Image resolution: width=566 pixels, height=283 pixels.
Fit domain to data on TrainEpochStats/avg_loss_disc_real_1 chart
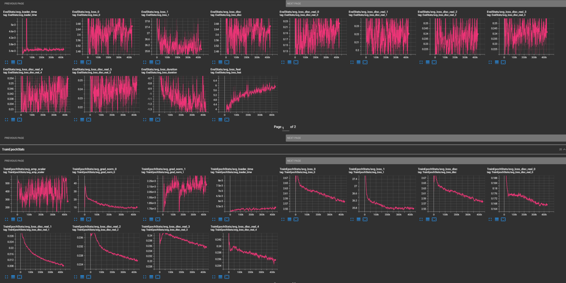20,277
